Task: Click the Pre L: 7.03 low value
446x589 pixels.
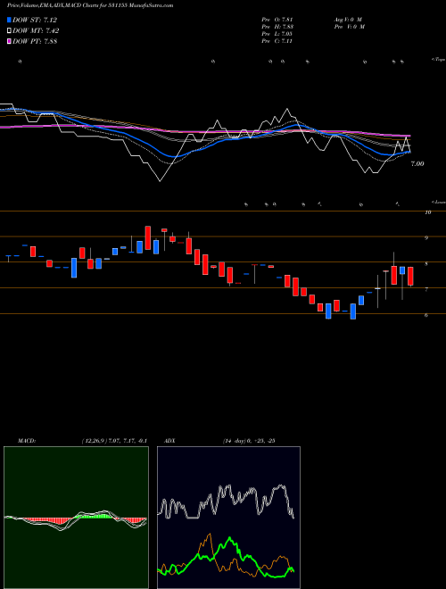Action: click(x=277, y=34)
